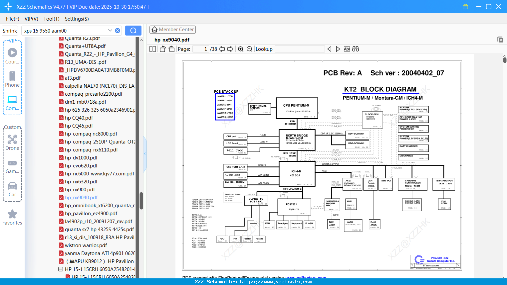Click the detach window icon near top right

coord(500,40)
